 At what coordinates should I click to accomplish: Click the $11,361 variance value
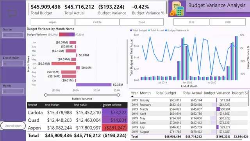tap(225, 100)
